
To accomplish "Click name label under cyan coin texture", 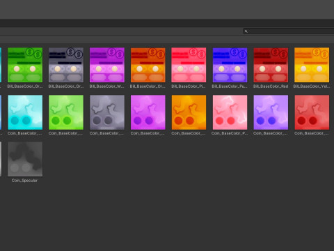I will 25,133.
